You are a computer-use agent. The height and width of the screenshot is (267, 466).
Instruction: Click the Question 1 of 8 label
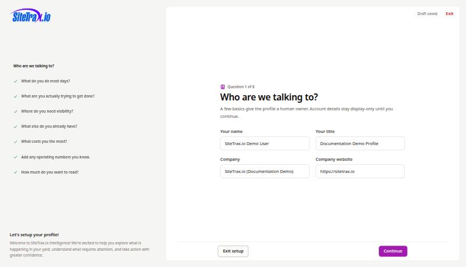[x=241, y=87]
